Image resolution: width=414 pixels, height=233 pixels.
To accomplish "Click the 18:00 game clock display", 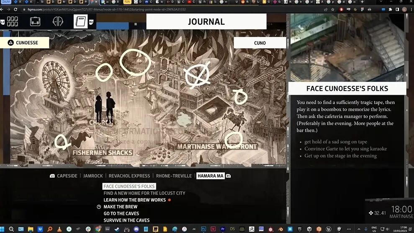I will pos(401,210).
